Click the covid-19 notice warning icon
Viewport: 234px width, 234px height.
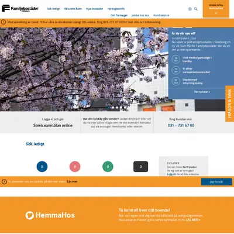point(4,22)
